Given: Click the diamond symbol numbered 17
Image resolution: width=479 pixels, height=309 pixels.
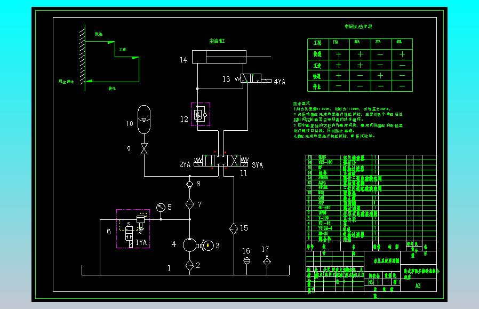Looking at the screenshot, I should 267,261.
